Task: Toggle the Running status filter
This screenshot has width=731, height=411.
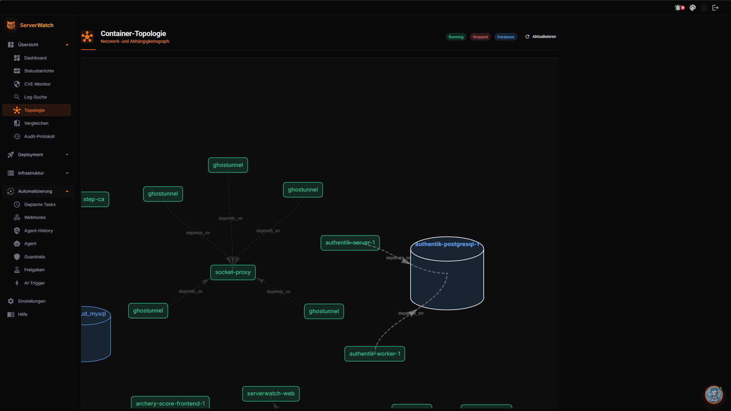Action: pos(456,37)
